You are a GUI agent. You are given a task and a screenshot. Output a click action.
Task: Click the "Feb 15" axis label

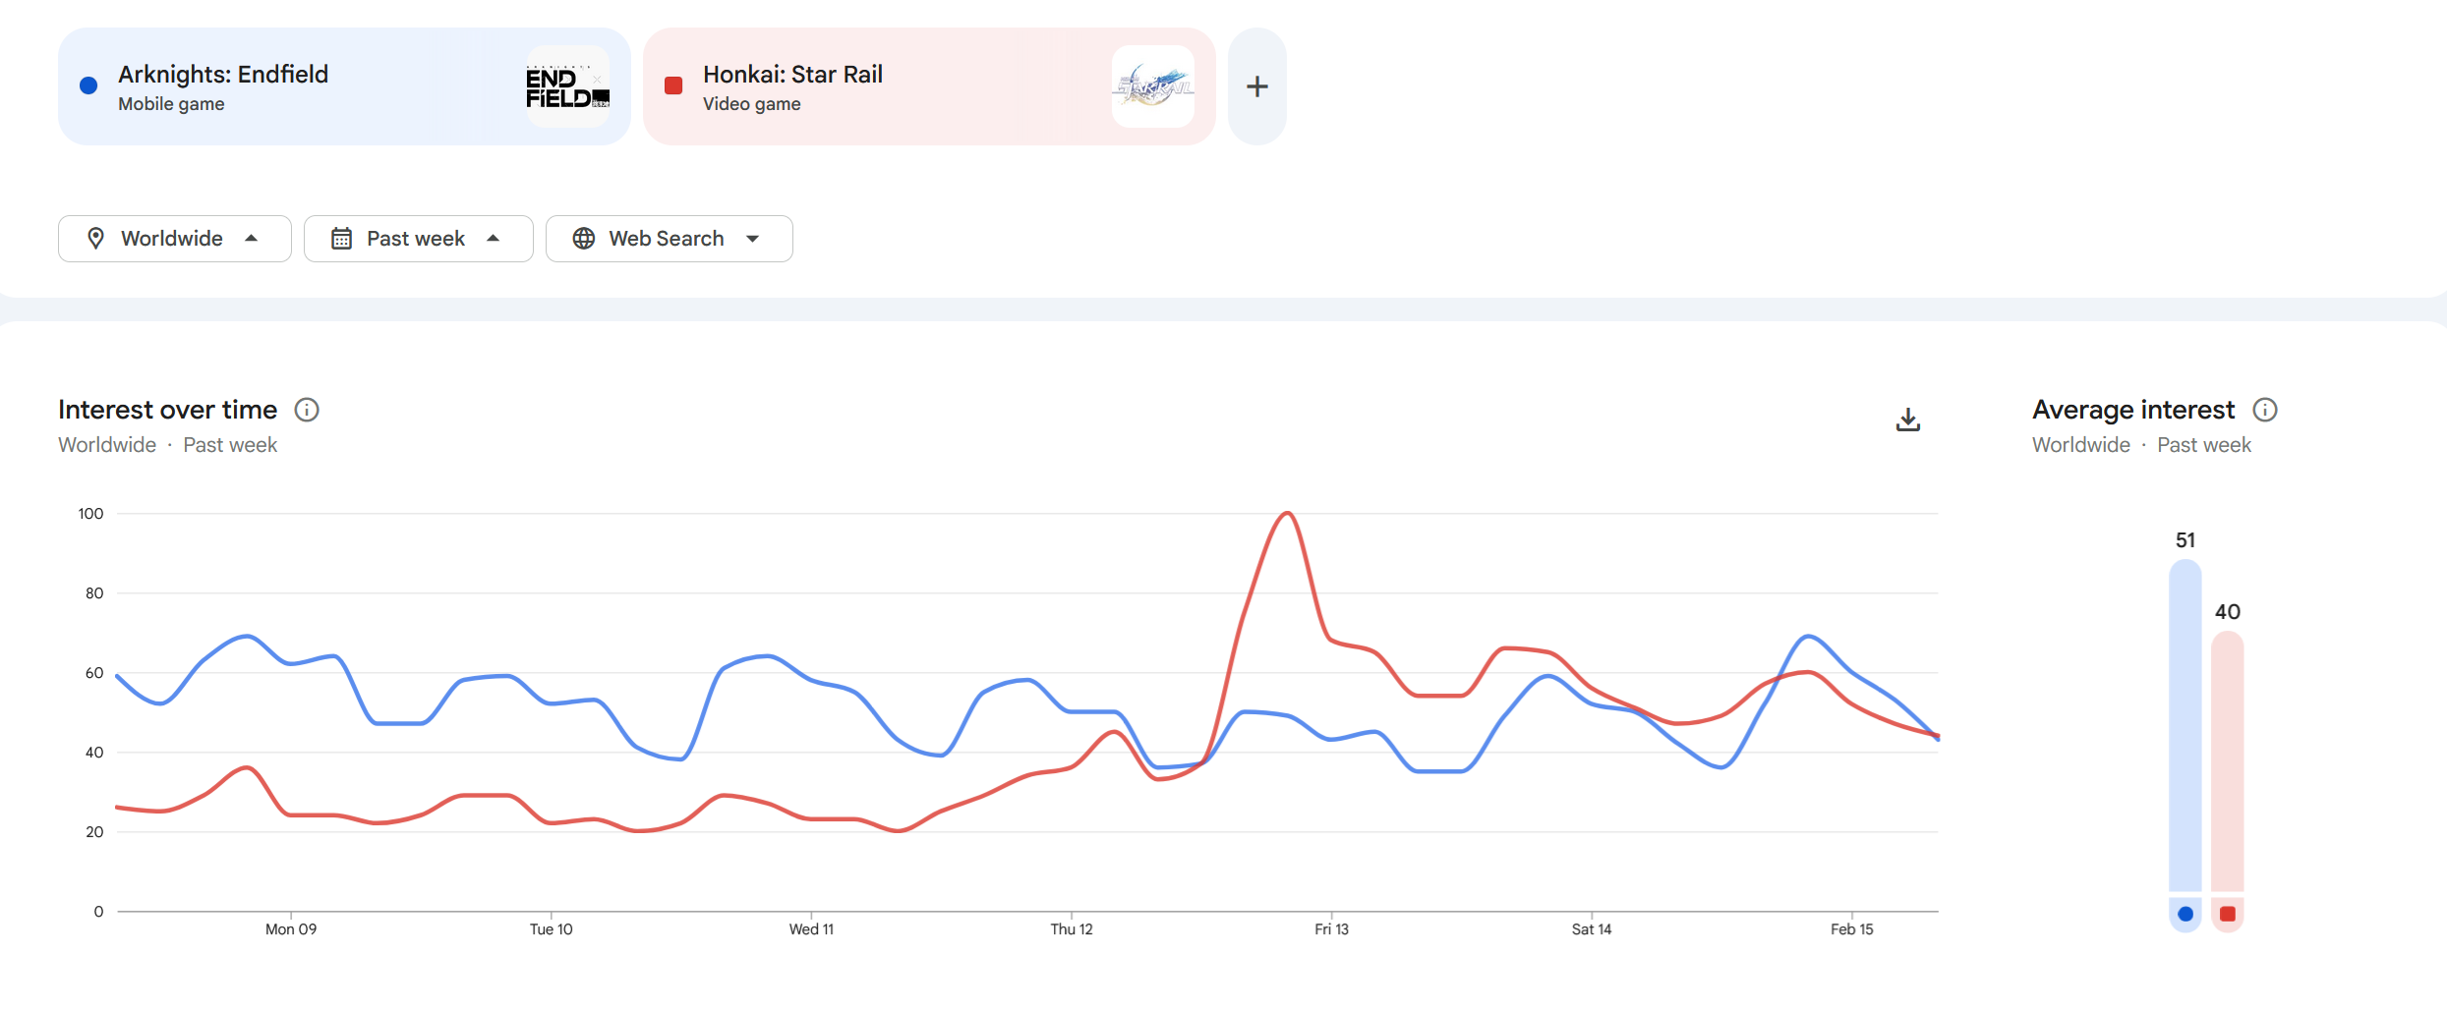click(x=1852, y=929)
